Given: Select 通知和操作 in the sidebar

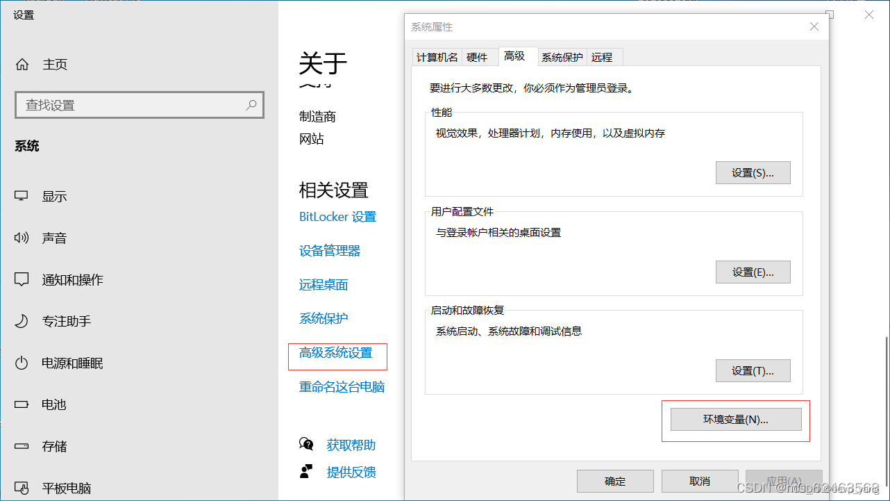Looking at the screenshot, I should coord(73,280).
